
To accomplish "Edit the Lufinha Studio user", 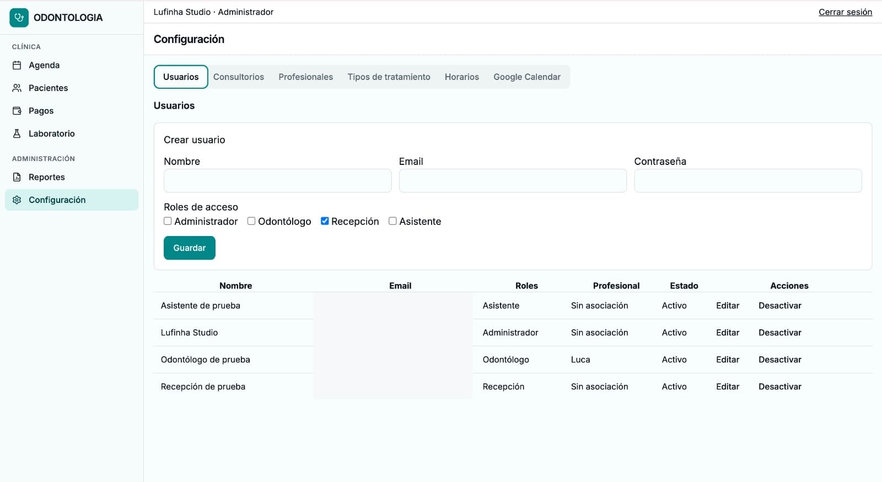I will click(728, 333).
